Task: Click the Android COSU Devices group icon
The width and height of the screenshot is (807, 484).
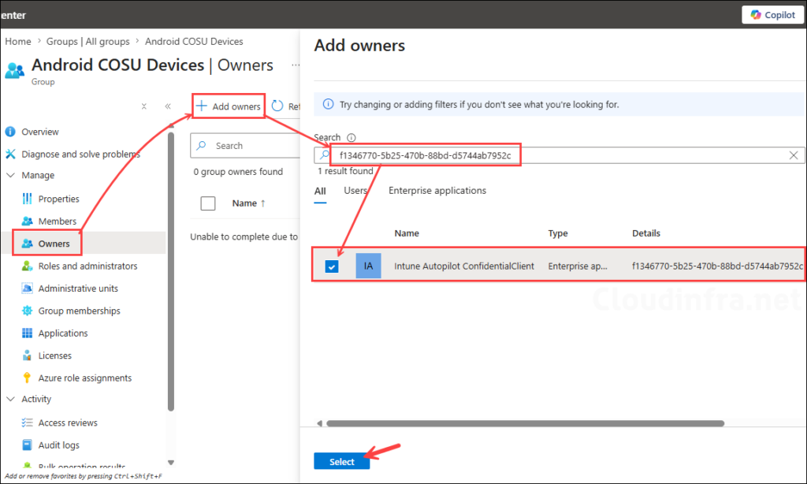Action: coord(15,70)
